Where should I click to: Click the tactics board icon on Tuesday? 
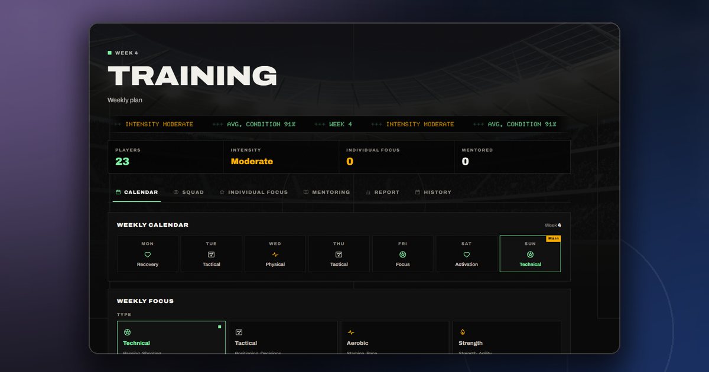[x=212, y=254]
